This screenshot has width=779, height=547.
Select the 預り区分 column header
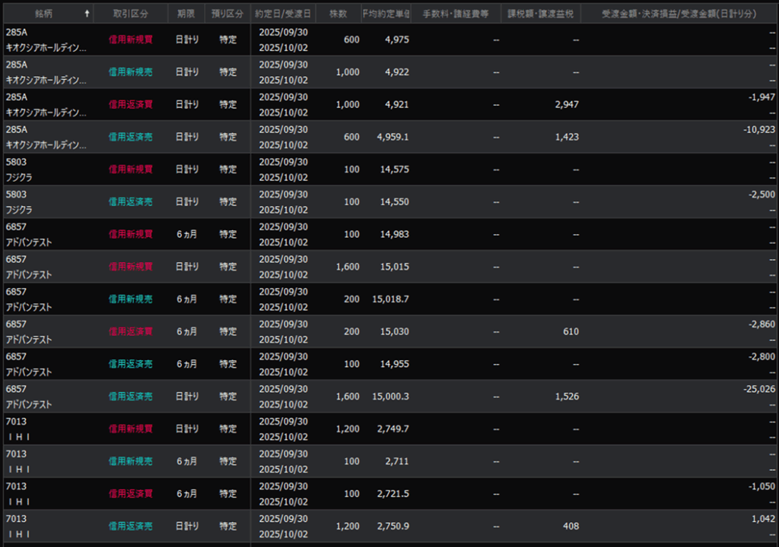[x=227, y=14]
